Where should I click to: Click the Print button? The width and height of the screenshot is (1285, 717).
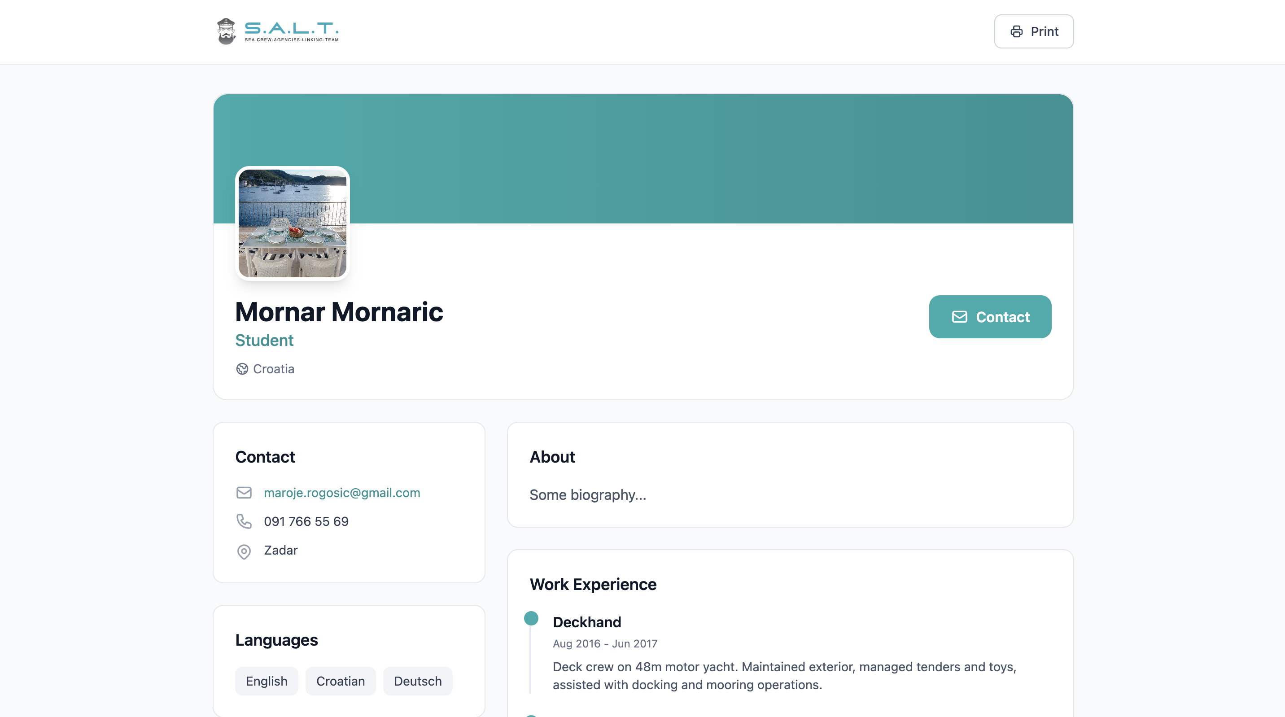(x=1033, y=31)
